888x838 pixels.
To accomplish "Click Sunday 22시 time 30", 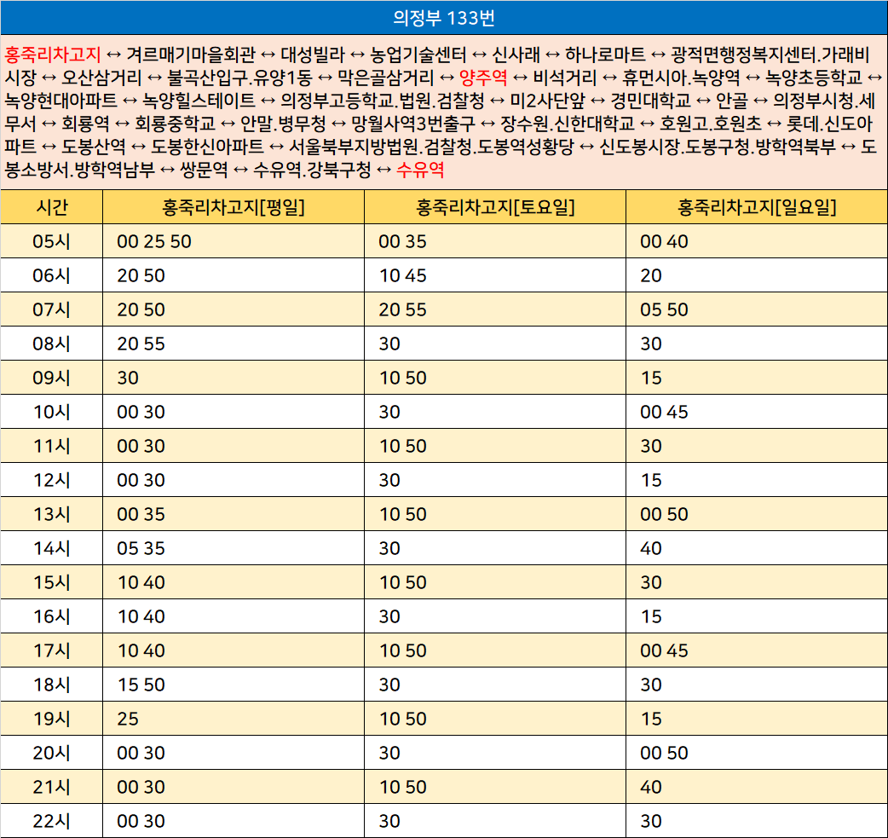I will 651,821.
